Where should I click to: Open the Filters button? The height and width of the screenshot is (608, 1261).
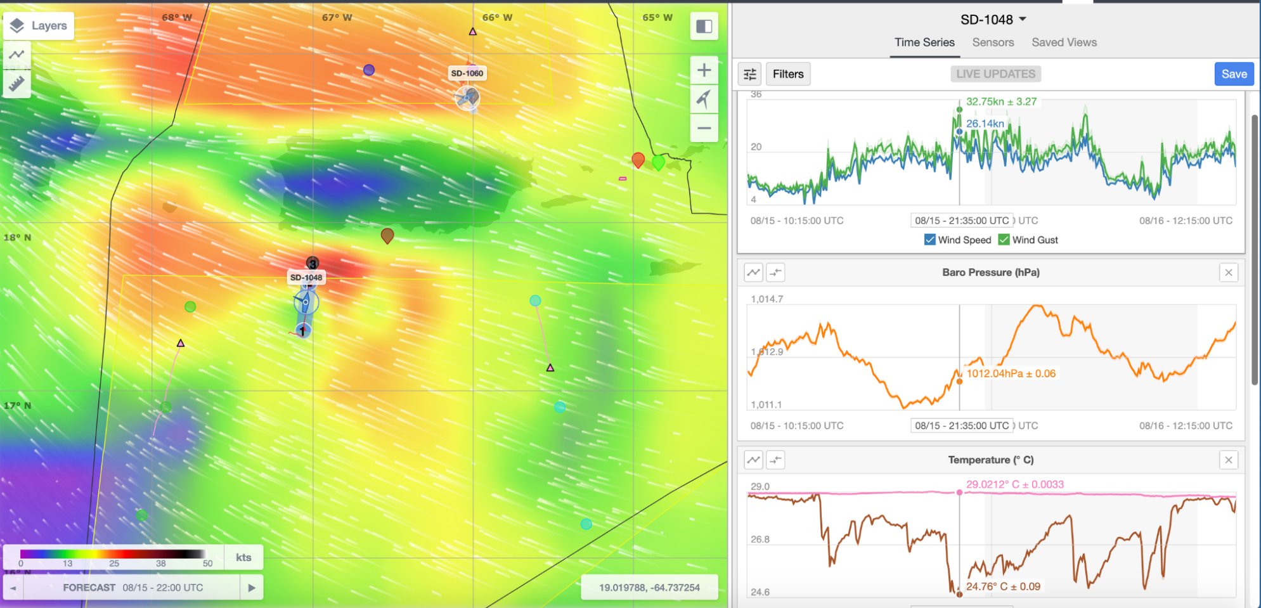(788, 74)
